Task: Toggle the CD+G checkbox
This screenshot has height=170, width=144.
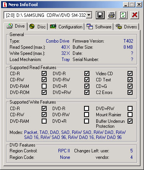Action: pyautogui.click(x=130, y=86)
